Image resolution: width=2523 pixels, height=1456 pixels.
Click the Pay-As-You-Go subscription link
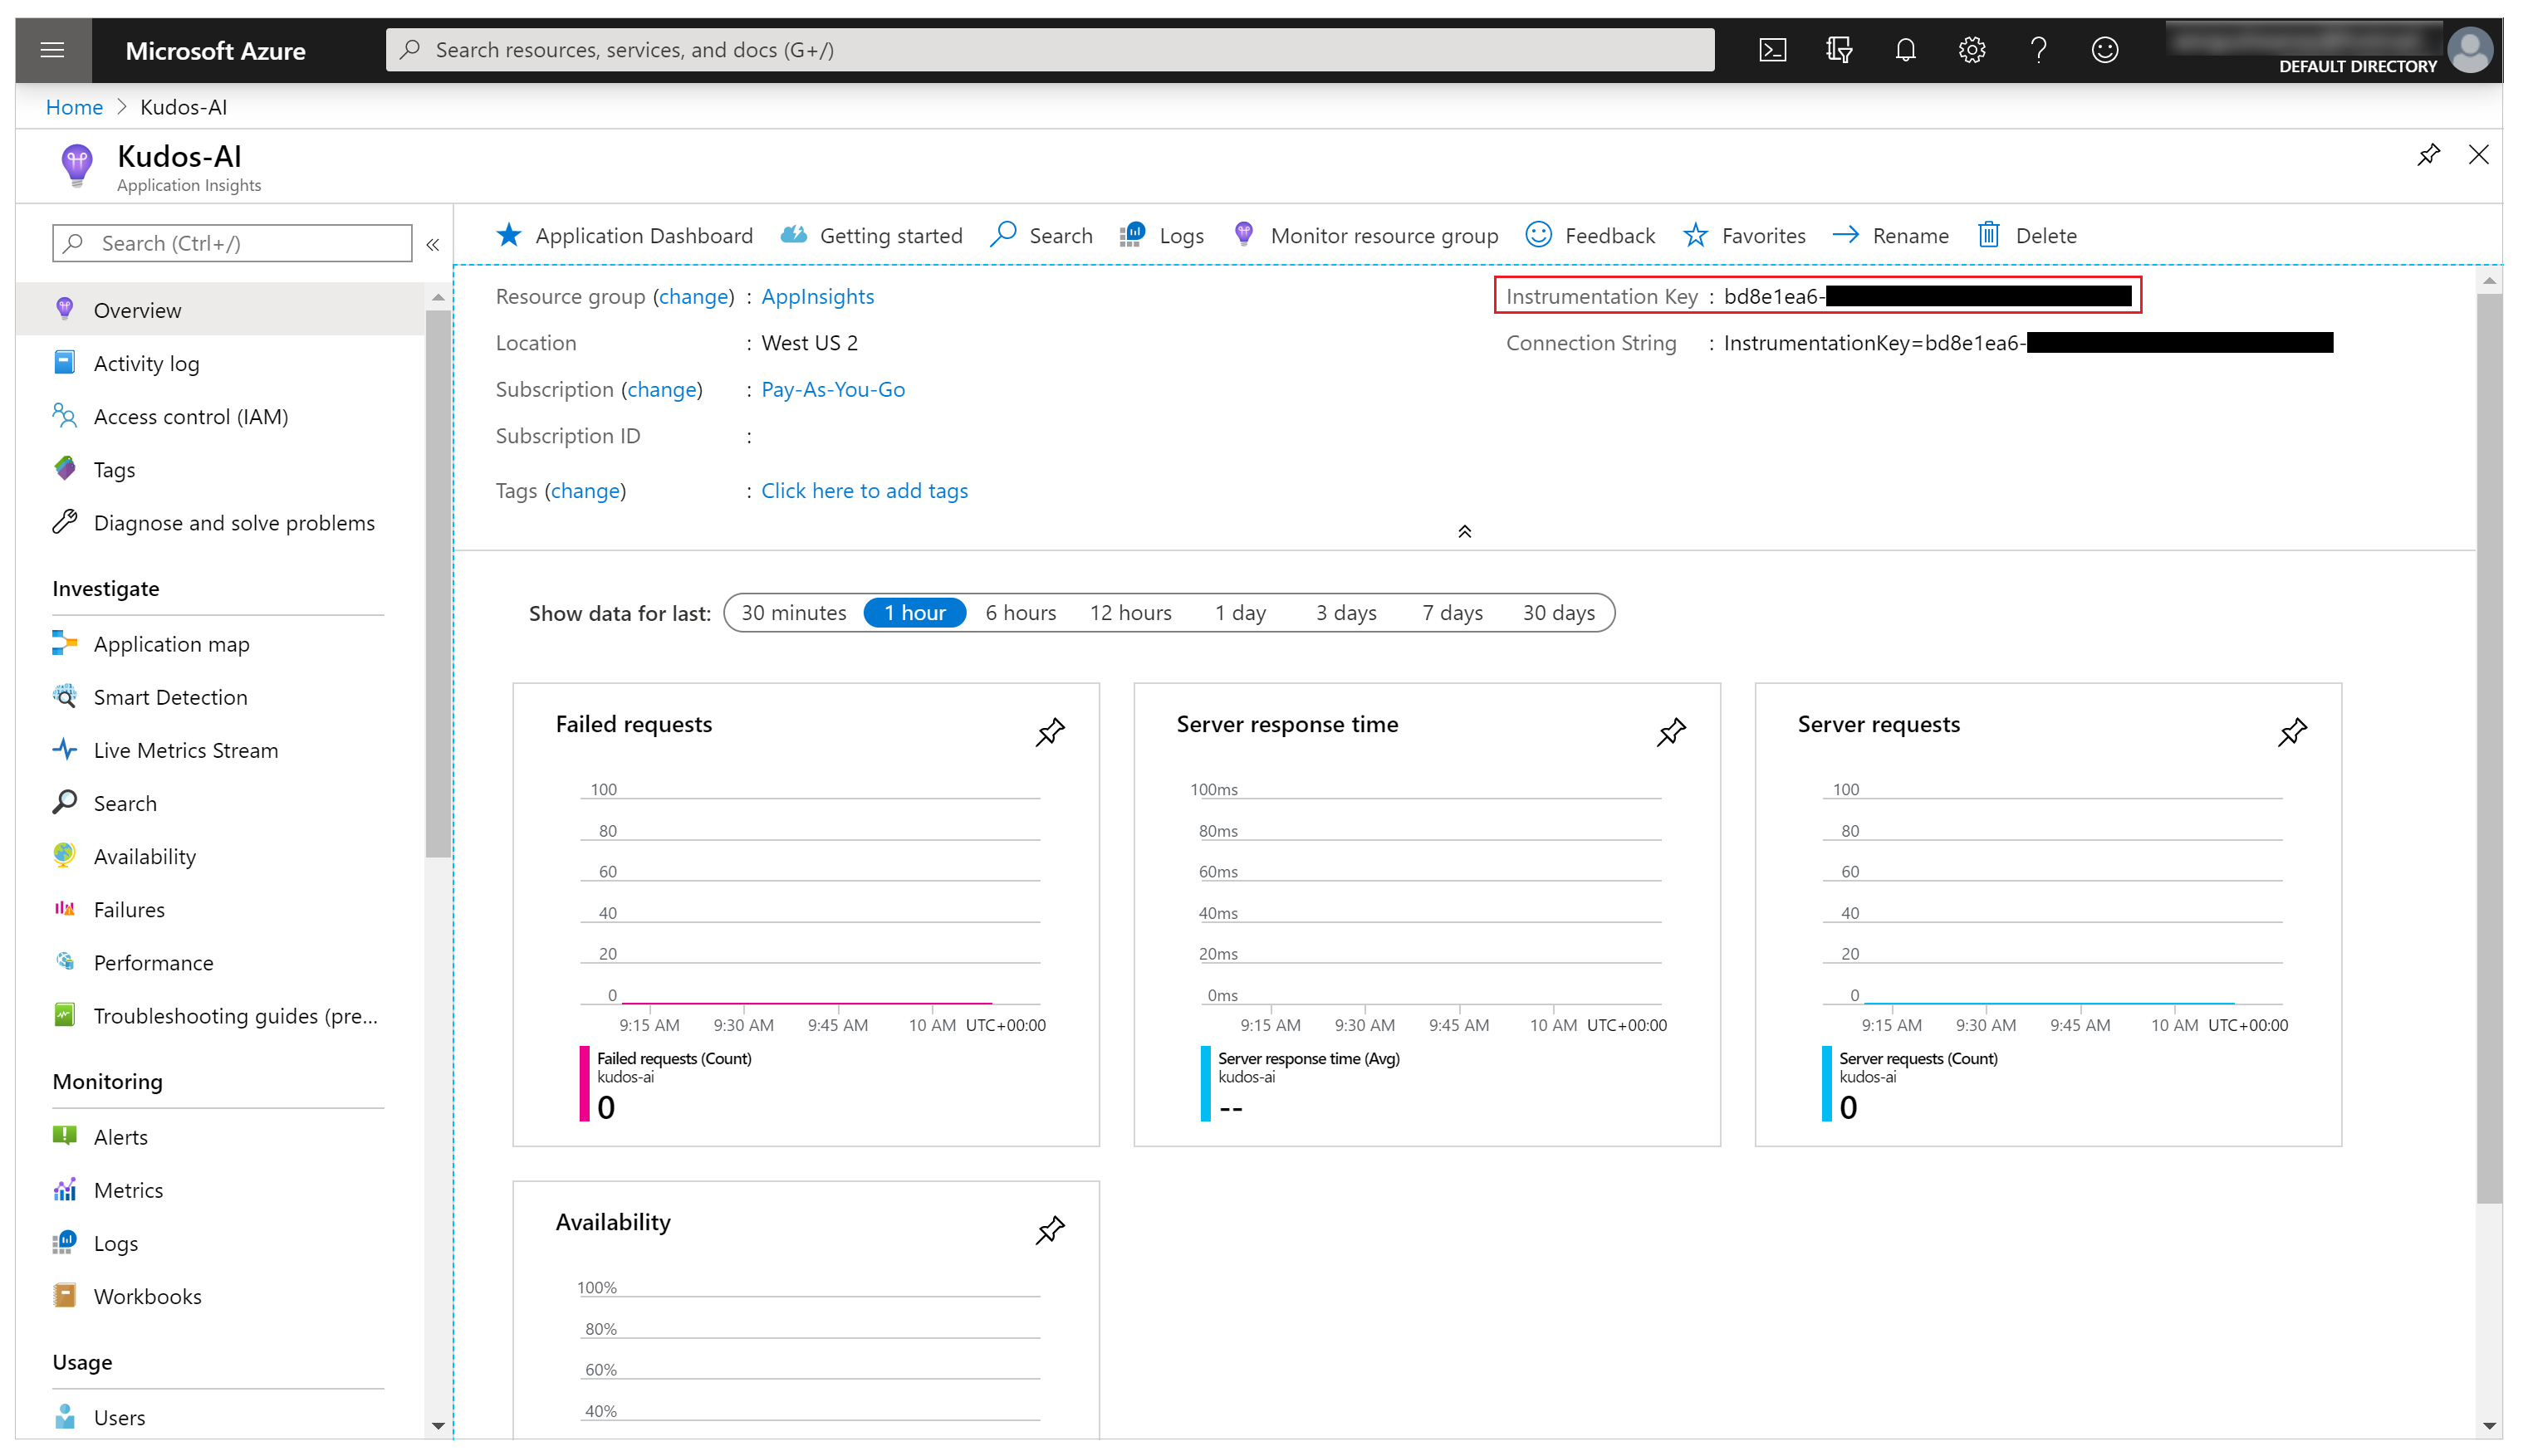click(834, 390)
